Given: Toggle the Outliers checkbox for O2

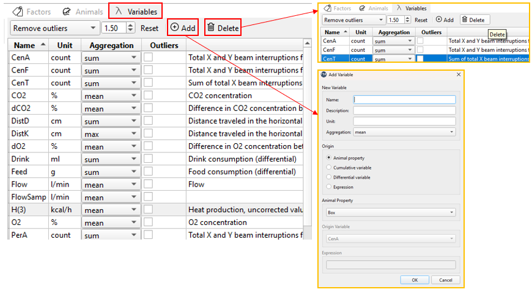Looking at the screenshot, I should click(148, 223).
